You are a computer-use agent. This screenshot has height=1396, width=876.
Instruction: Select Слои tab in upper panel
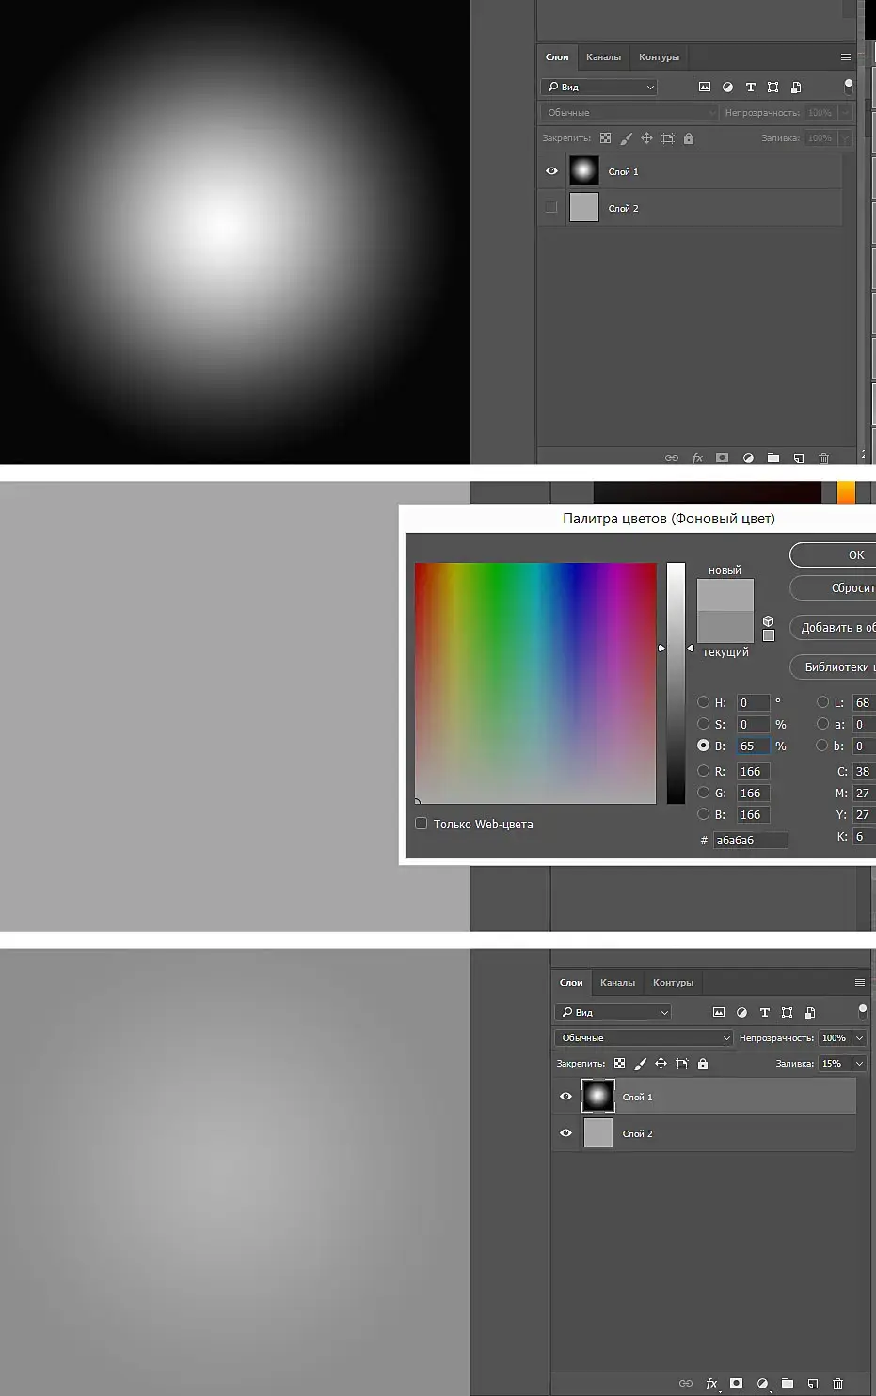click(x=557, y=56)
